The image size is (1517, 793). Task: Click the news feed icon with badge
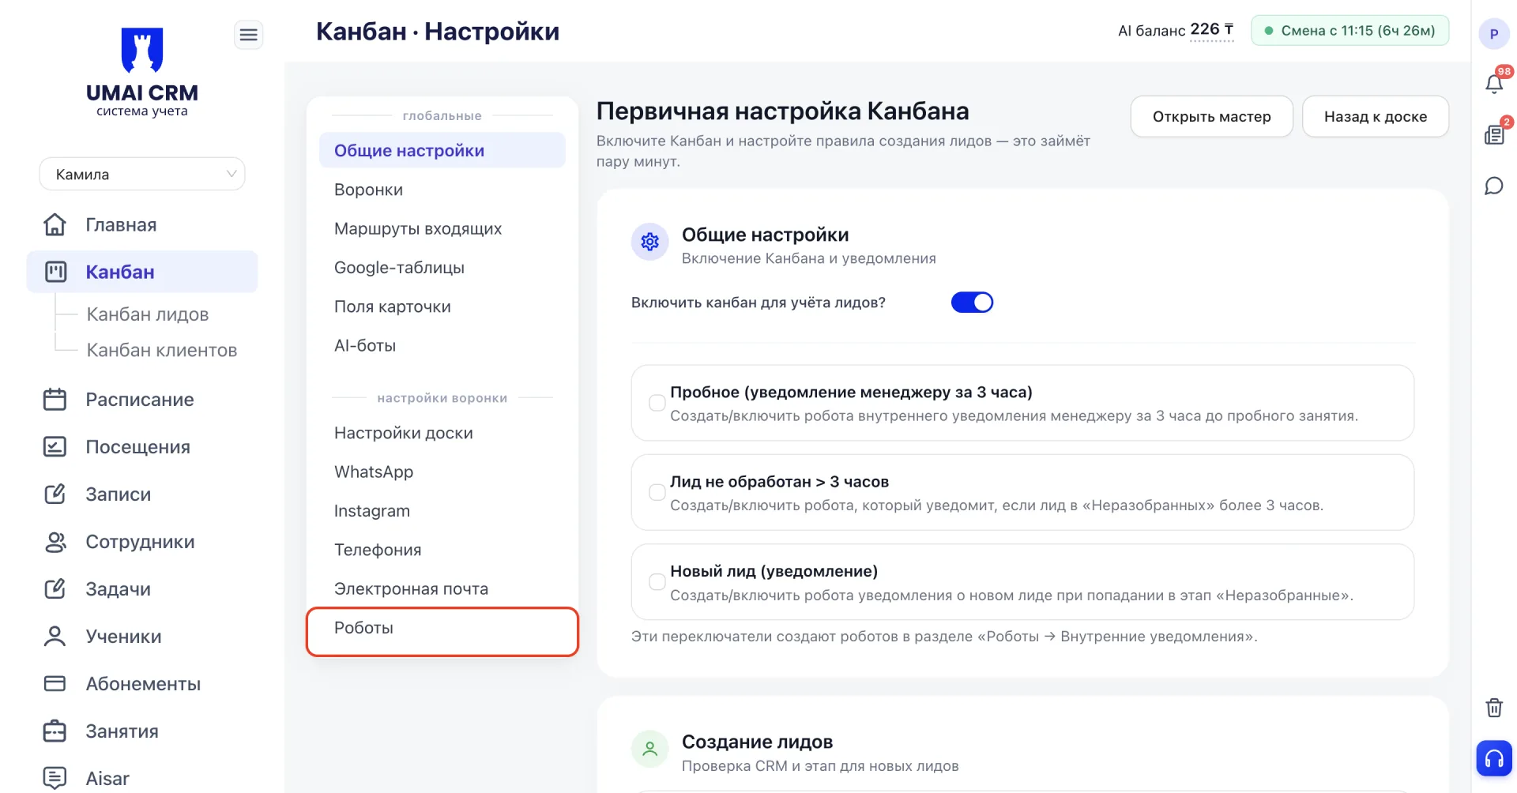coord(1493,135)
